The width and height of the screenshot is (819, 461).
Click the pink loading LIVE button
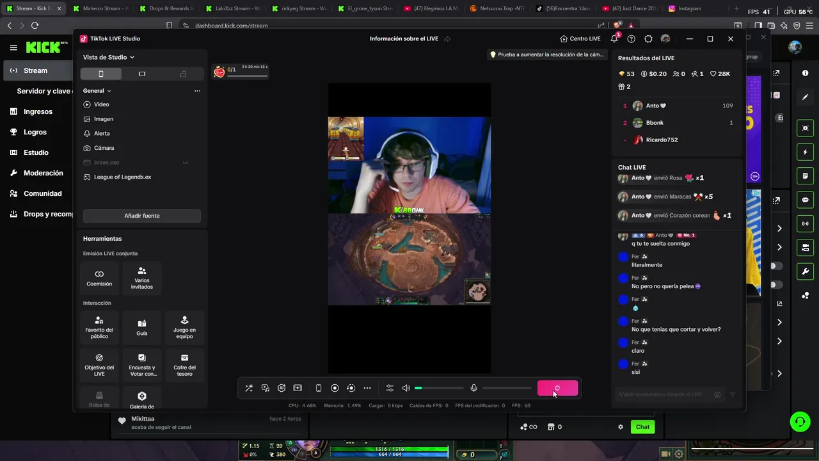(x=557, y=388)
